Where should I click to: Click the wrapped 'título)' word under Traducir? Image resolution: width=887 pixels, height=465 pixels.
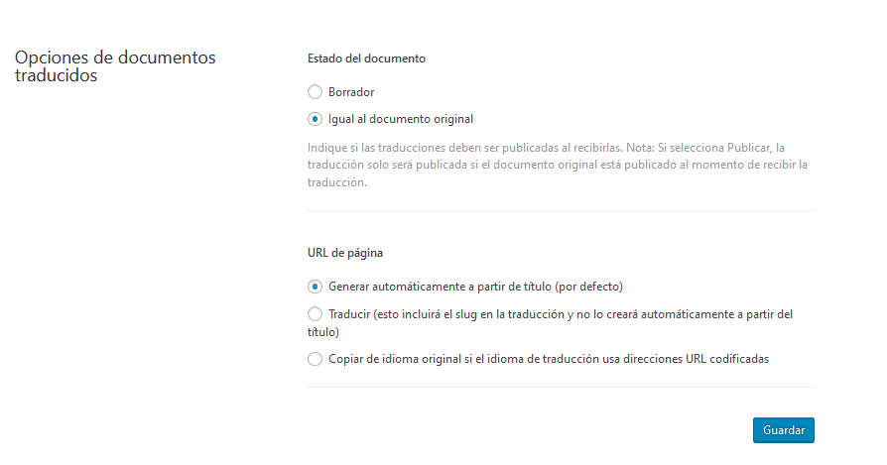click(x=324, y=332)
